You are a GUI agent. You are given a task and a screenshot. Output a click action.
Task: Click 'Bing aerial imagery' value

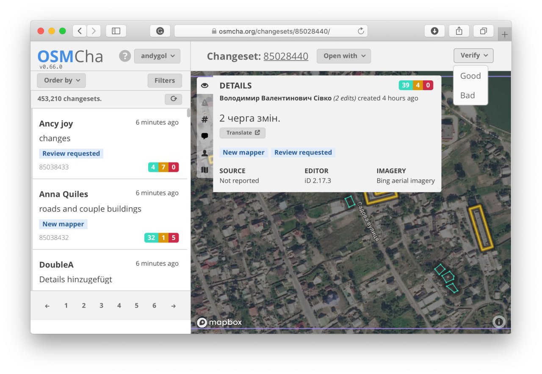[406, 181]
